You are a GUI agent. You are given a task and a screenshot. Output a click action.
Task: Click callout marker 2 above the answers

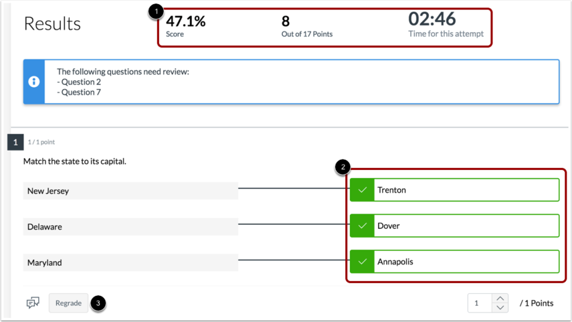343,167
